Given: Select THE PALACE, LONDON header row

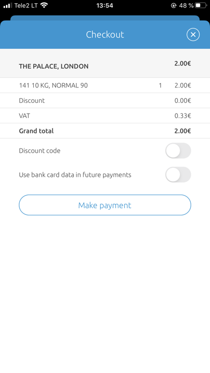Looking at the screenshot, I should click(105, 63).
